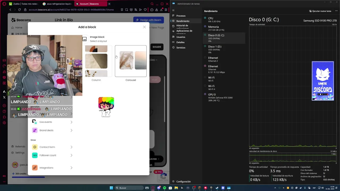Open Settings in Beacons sidebar
Screen dimensions: 340x191
pyautogui.click(x=18, y=153)
